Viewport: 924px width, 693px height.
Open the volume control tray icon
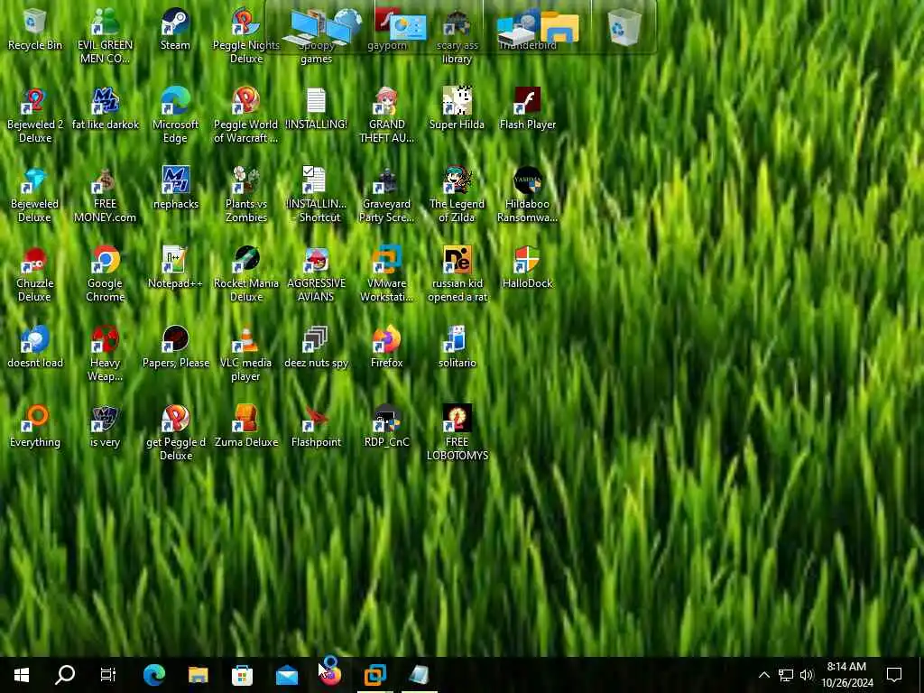click(807, 675)
